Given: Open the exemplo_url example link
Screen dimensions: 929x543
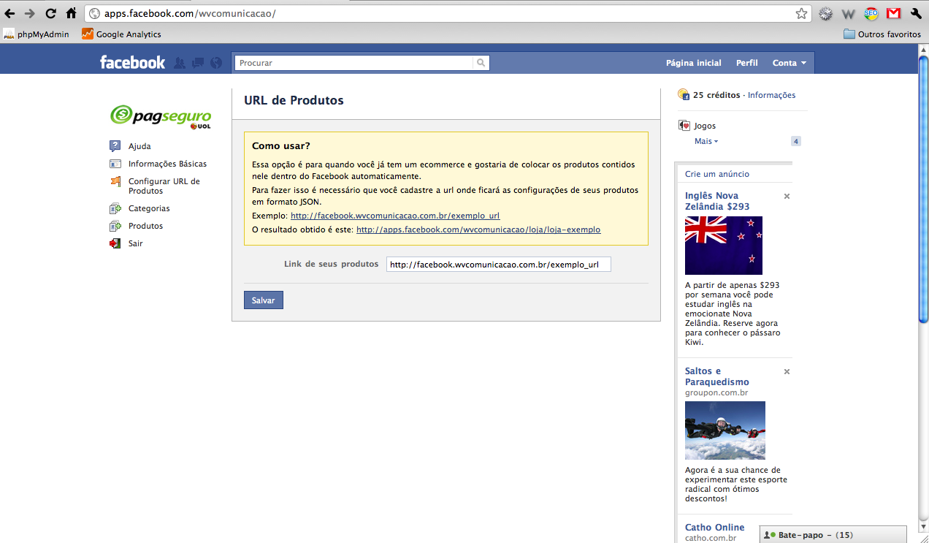Looking at the screenshot, I should (x=395, y=216).
